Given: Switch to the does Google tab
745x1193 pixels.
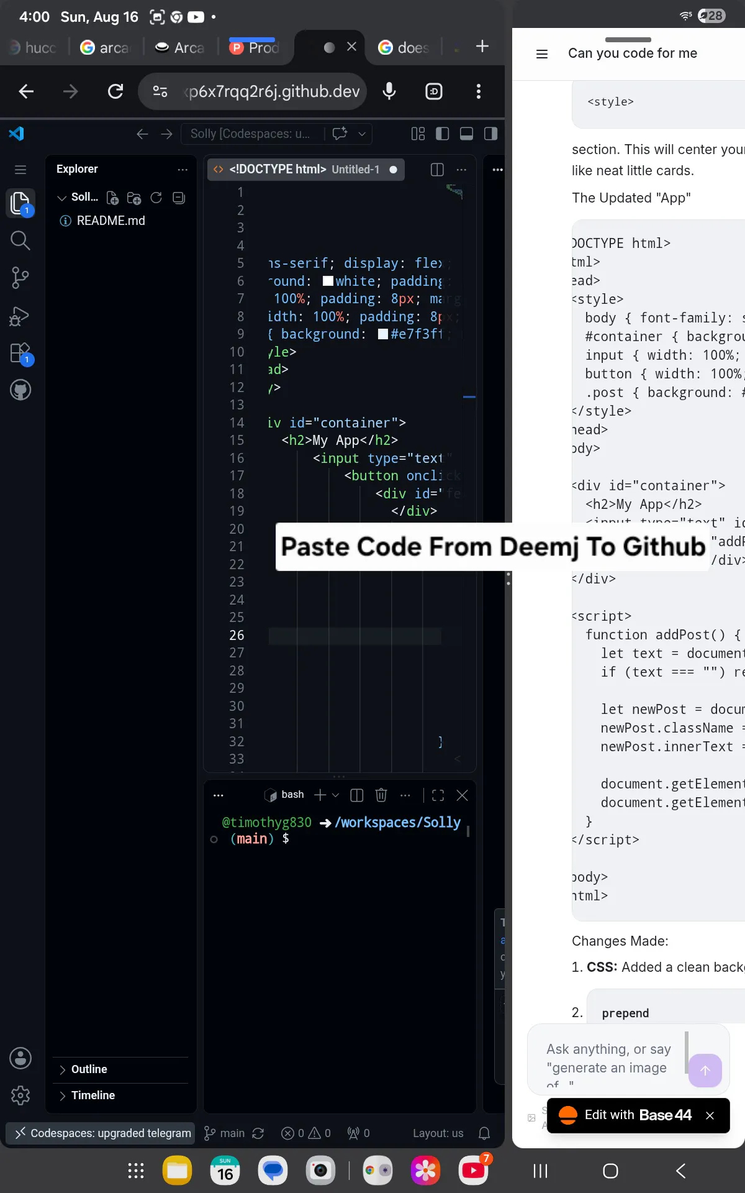Looking at the screenshot, I should coord(405,47).
